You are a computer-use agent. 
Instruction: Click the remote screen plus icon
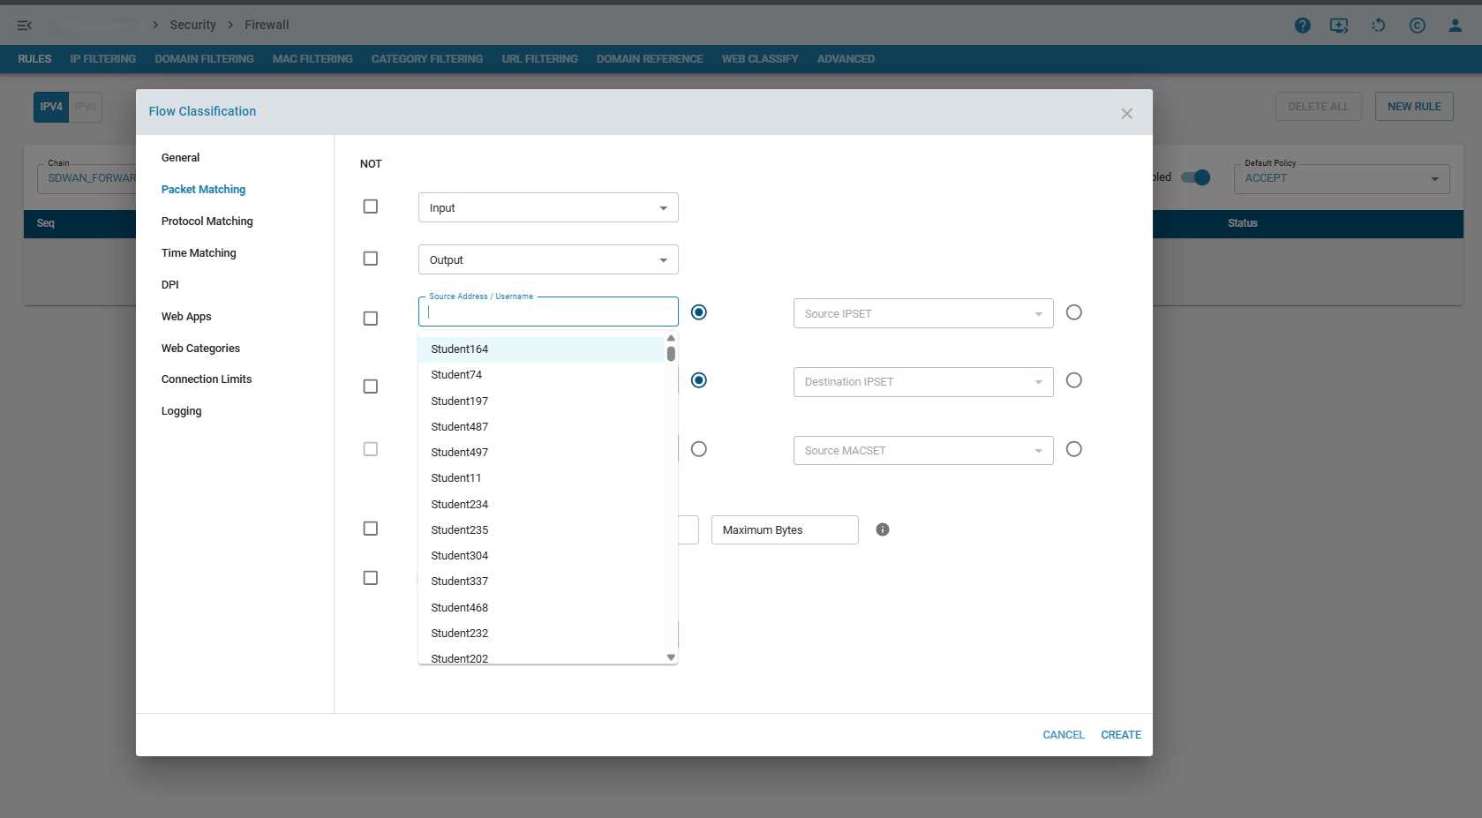pos(1339,26)
